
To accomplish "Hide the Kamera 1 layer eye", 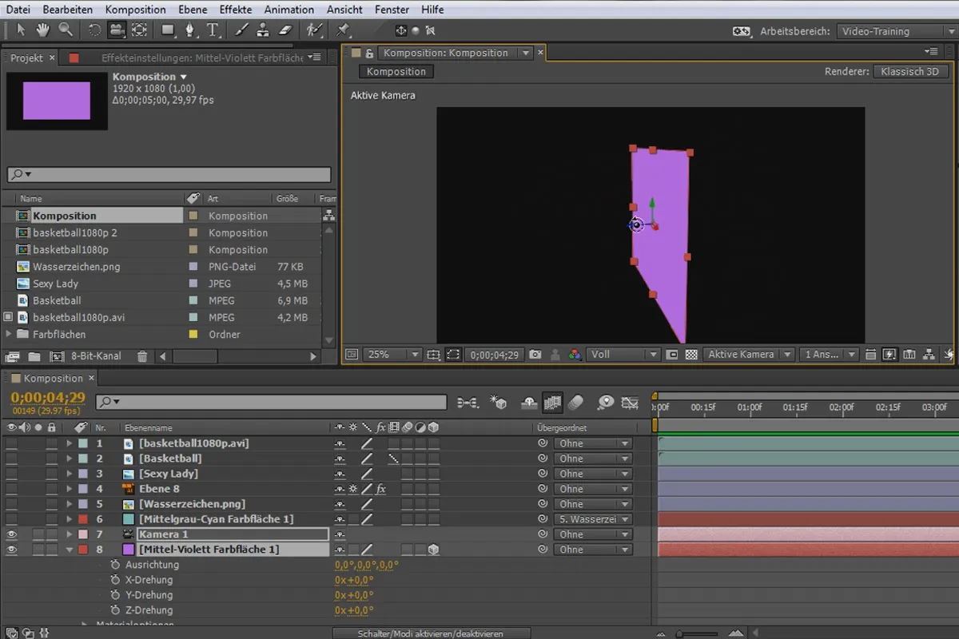I will tap(11, 534).
